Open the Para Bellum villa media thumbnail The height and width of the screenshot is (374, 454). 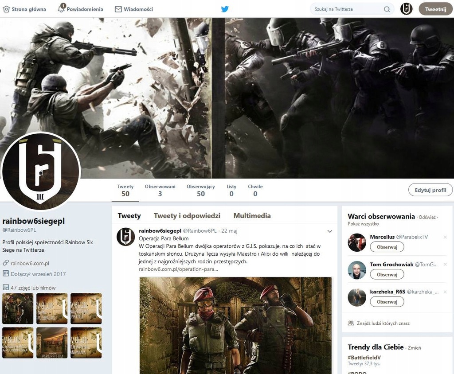click(x=52, y=343)
